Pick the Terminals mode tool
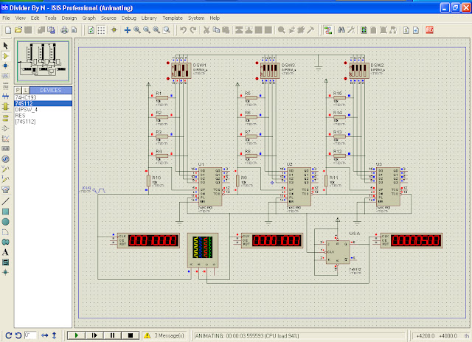 coord(5,118)
